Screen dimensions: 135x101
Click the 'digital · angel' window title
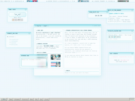point(42,26)
